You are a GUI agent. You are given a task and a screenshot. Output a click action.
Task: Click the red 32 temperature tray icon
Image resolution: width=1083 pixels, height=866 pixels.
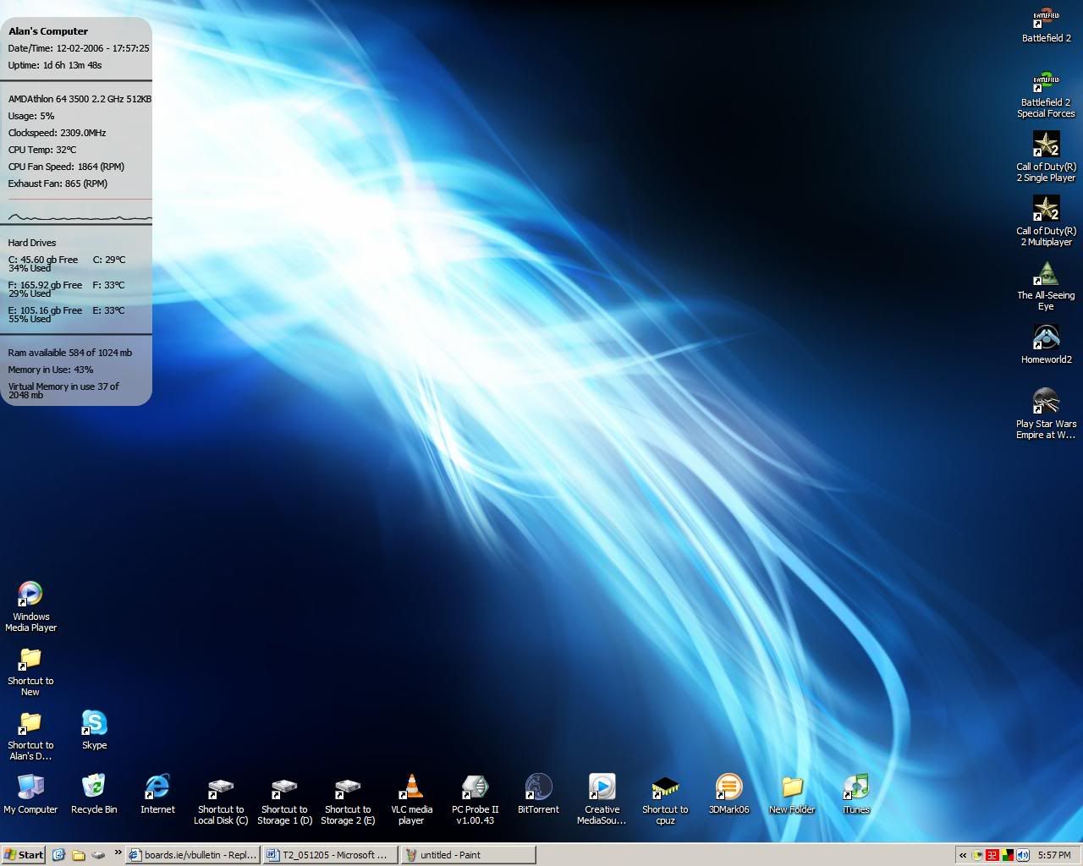[x=992, y=855]
